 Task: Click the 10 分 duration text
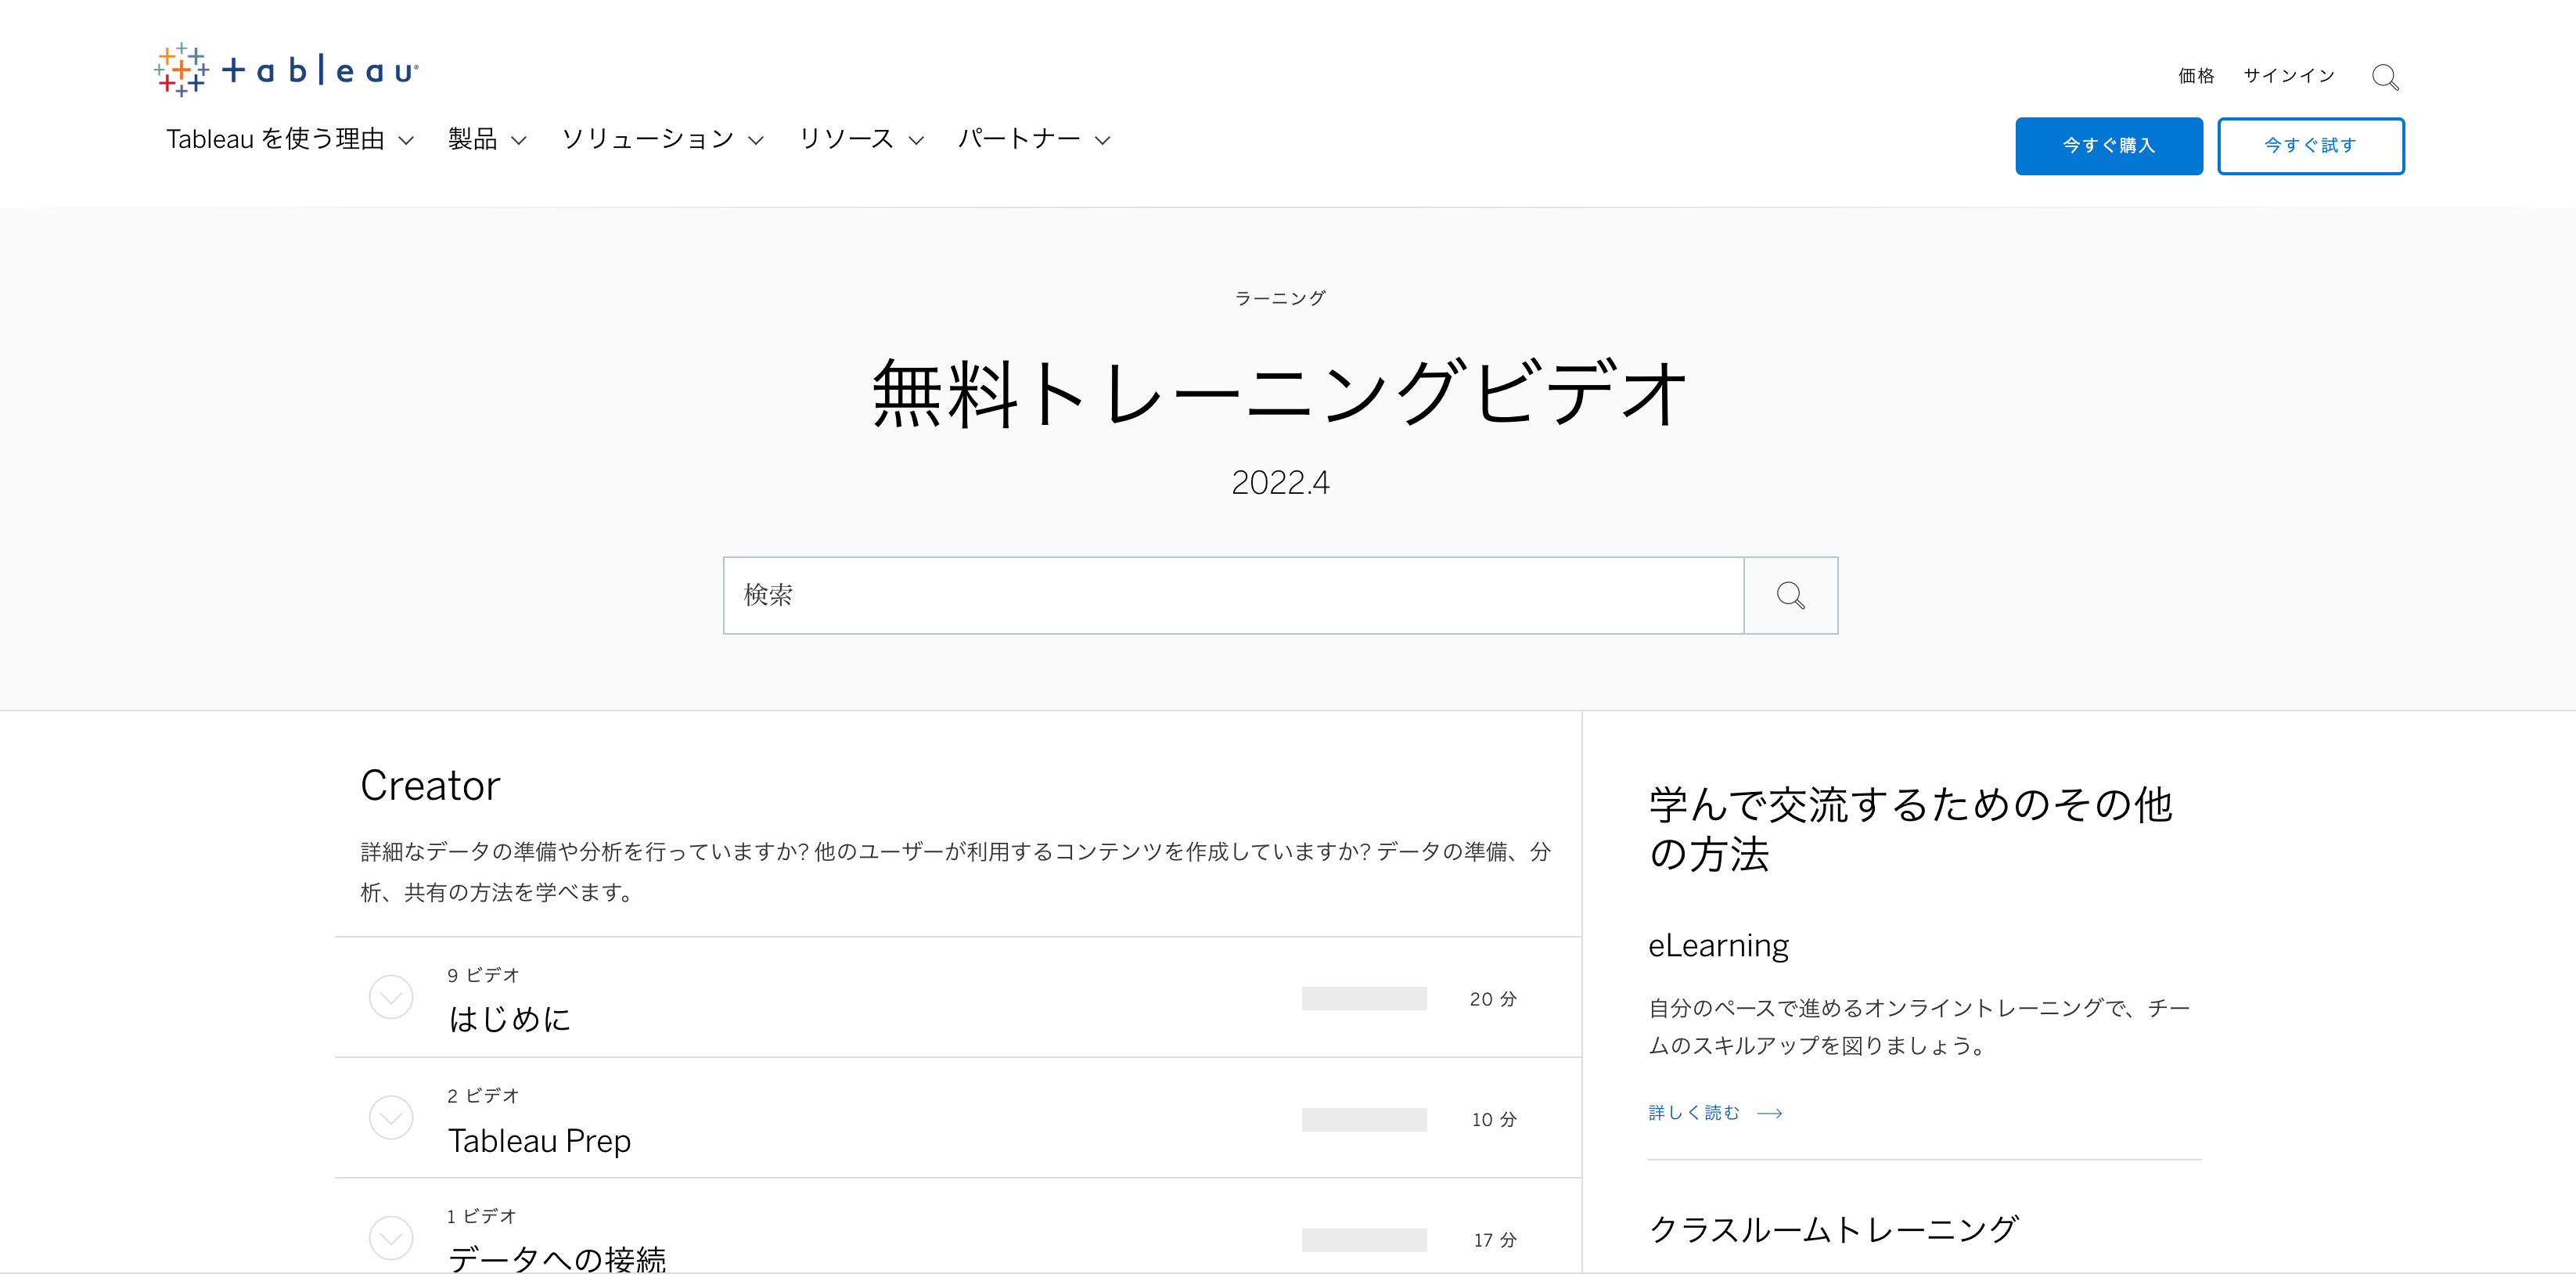pos(1494,1120)
